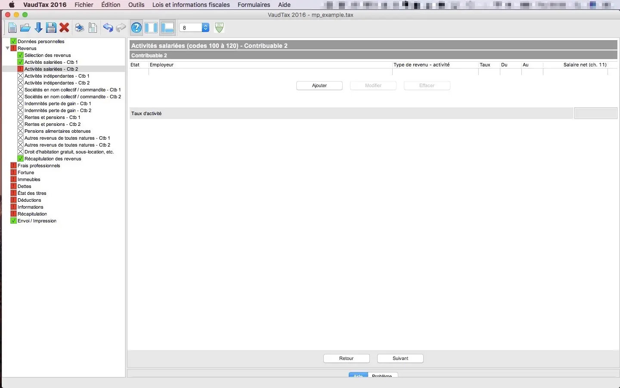This screenshot has width=620, height=388.
Task: Click the greyed redo arrow
Action: pyautogui.click(x=121, y=28)
